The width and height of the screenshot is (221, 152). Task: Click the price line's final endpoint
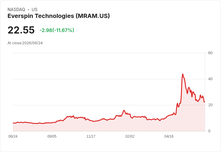[204, 102]
